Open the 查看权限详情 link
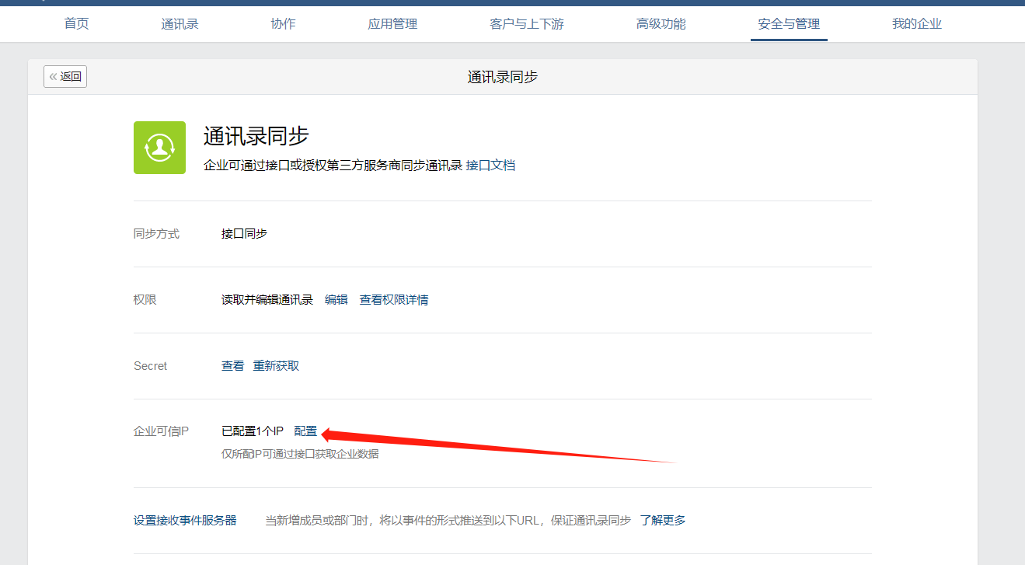The image size is (1025, 565). click(x=394, y=300)
